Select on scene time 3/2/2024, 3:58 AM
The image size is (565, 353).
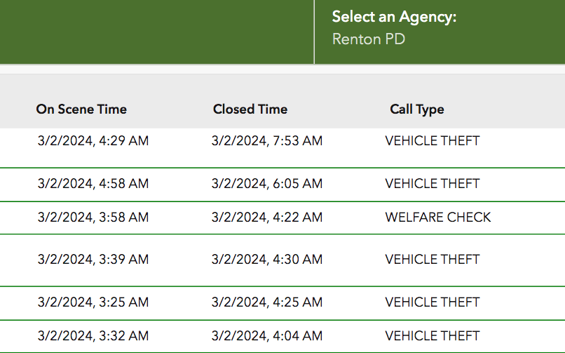93,218
